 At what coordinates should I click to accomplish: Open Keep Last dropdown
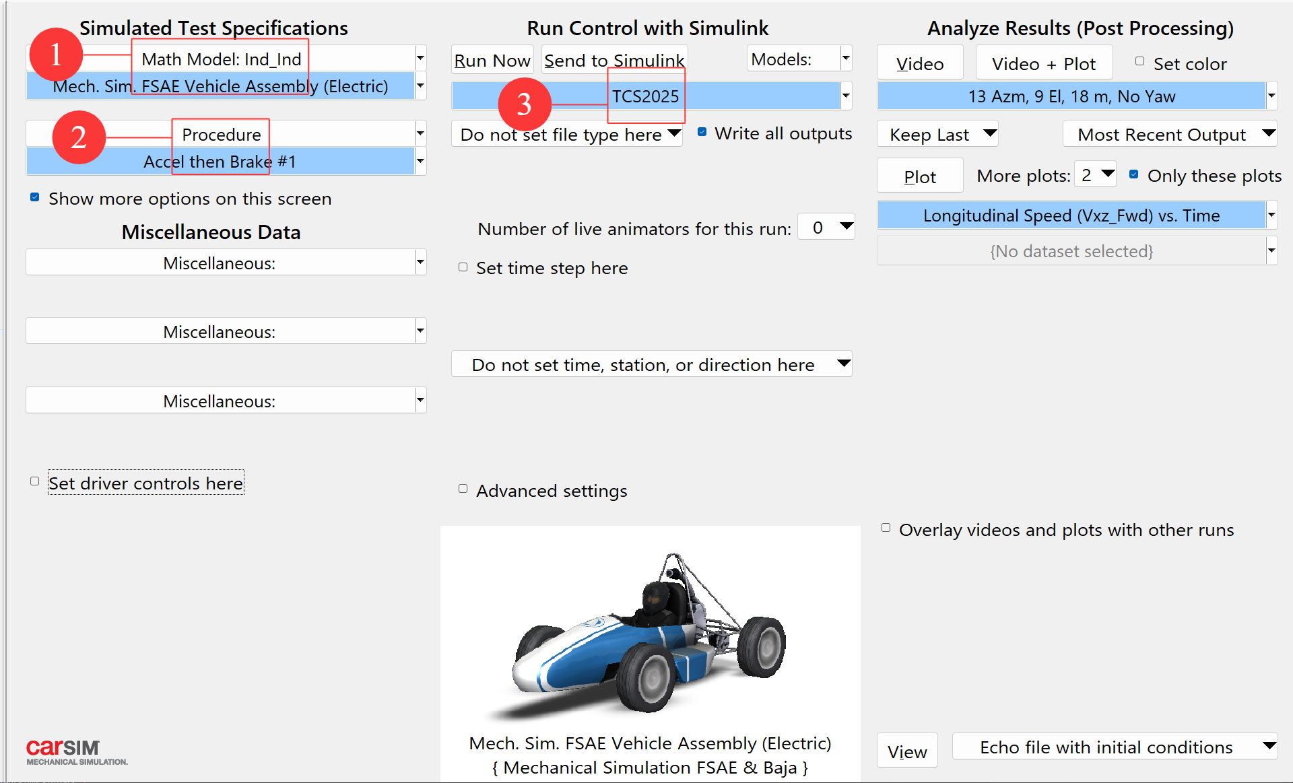tap(937, 135)
